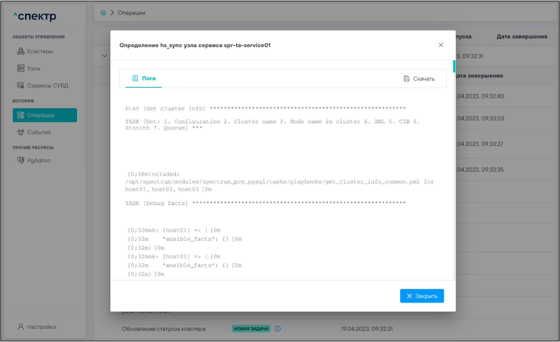
Task: Click the home icon in breadcrumb
Action: [103, 13]
